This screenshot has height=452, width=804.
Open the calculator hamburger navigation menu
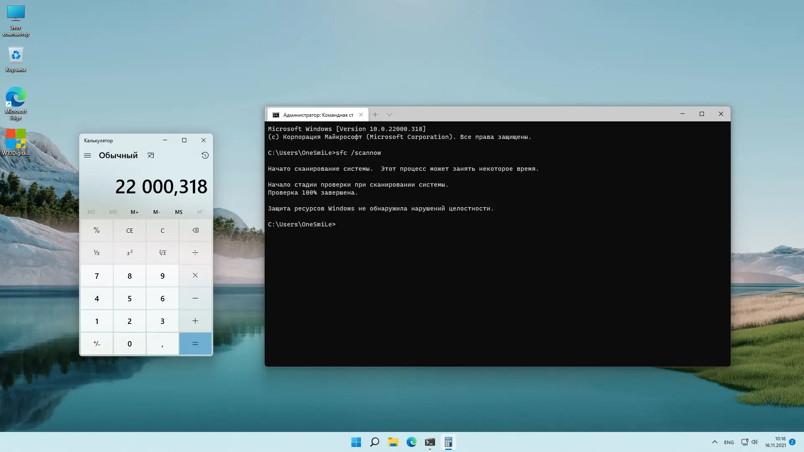point(88,155)
